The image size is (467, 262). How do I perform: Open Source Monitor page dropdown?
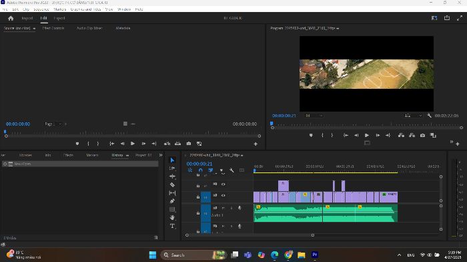tap(53, 124)
